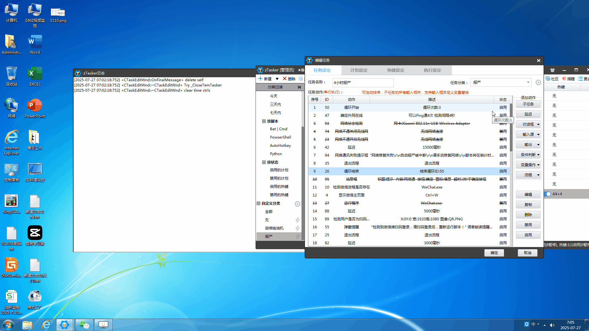This screenshot has width=589, height=331.
Task: Open 回收站 recycle bin icon
Action: pos(11,76)
